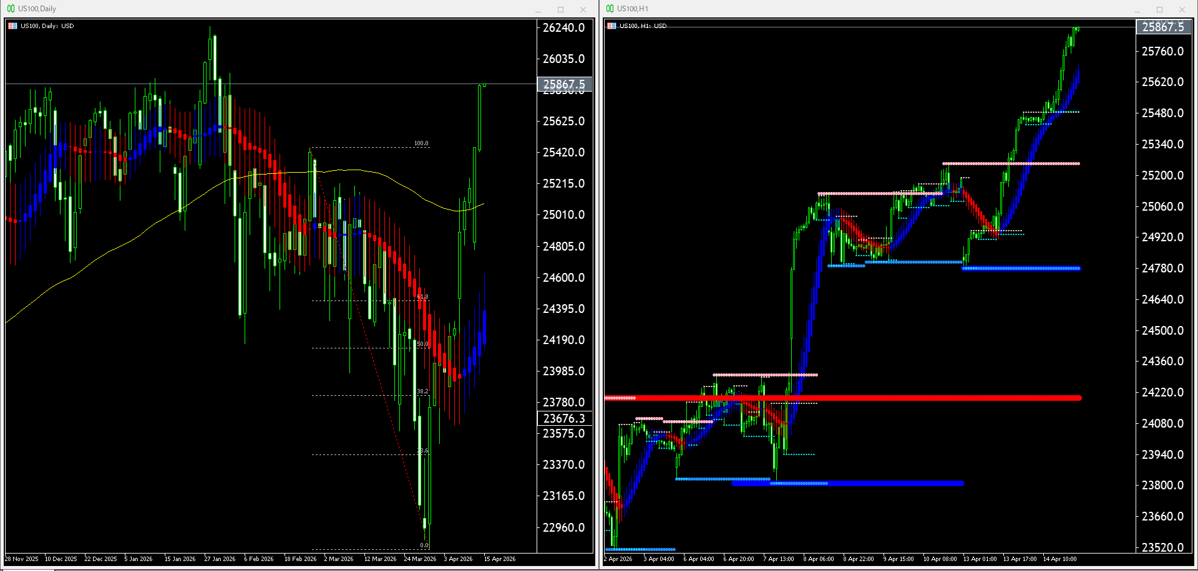Screen dimensions: 1198x571
Task: Click the chart icon in US100,Daily title bar
Action: (11, 9)
